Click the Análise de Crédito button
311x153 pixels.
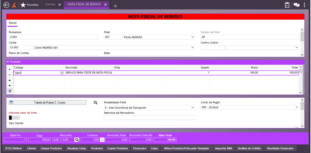(250, 148)
